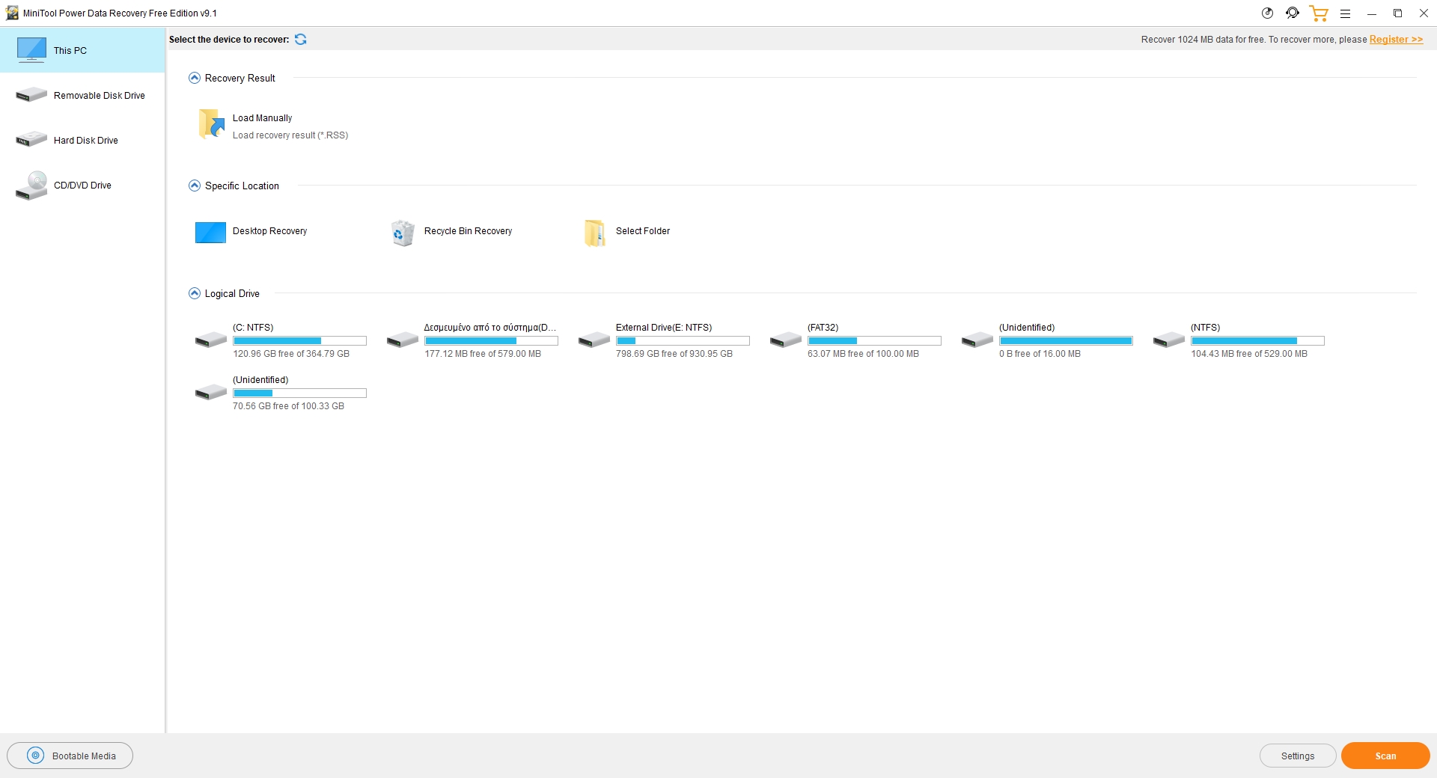Choose the Select Folder icon
The height and width of the screenshot is (778, 1437).
coord(595,233)
